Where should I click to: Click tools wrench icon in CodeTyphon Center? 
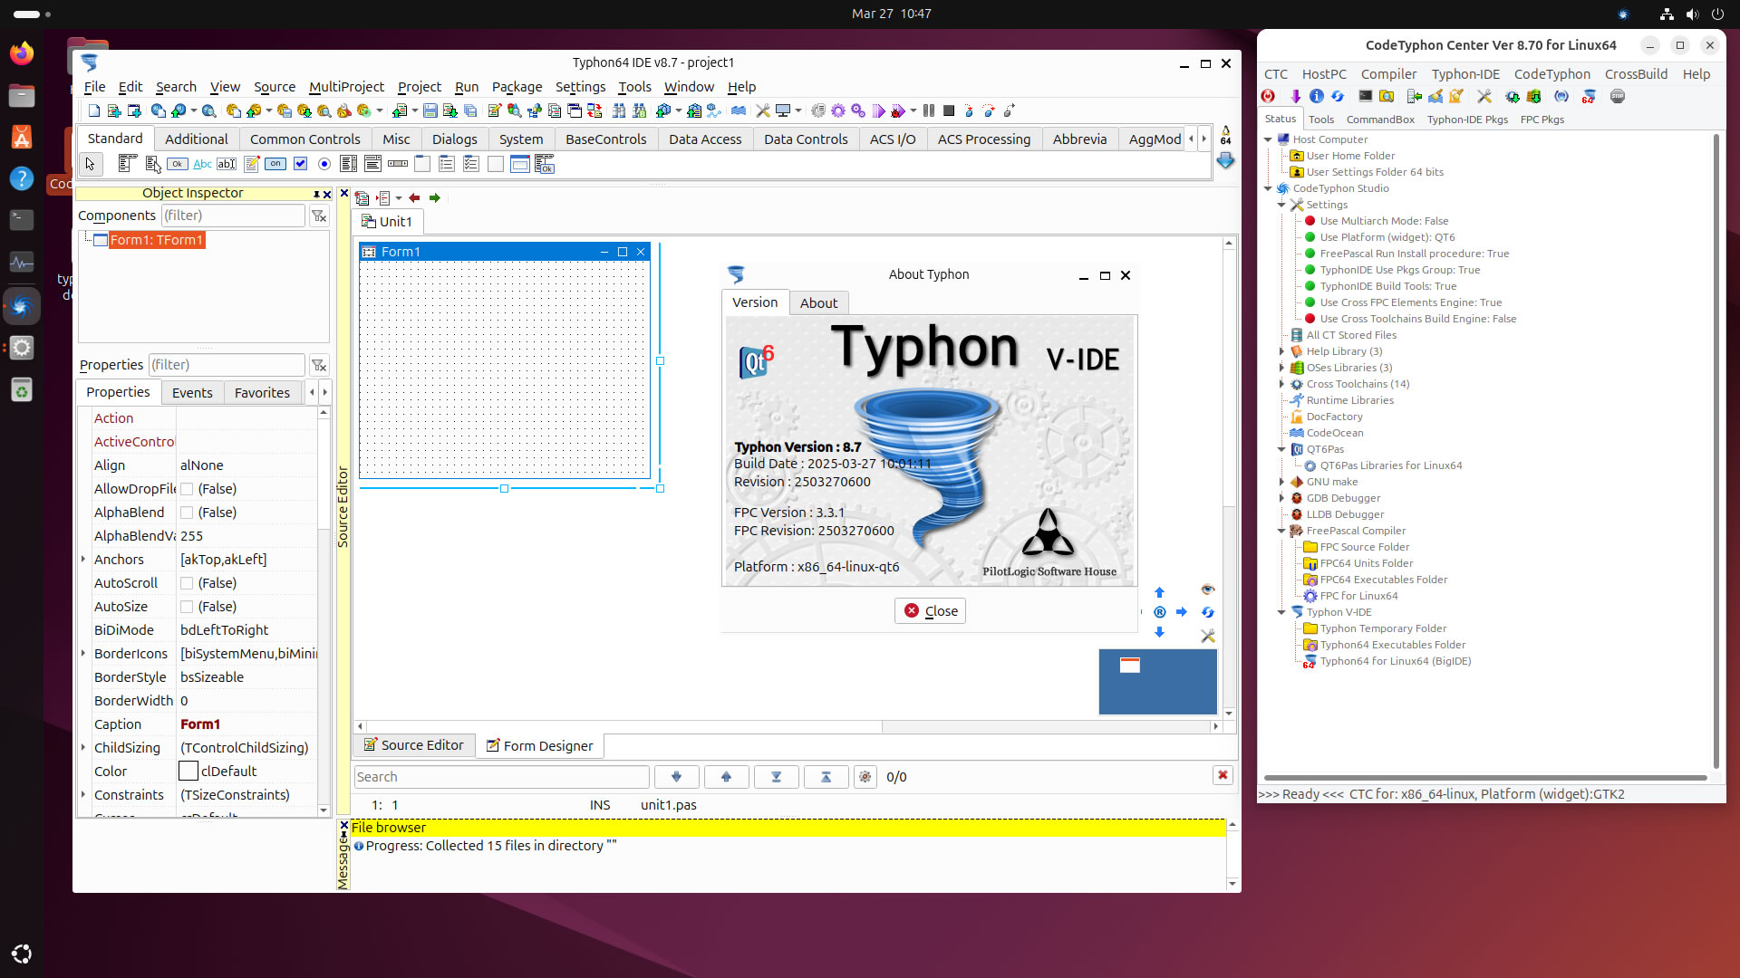[x=1484, y=96]
